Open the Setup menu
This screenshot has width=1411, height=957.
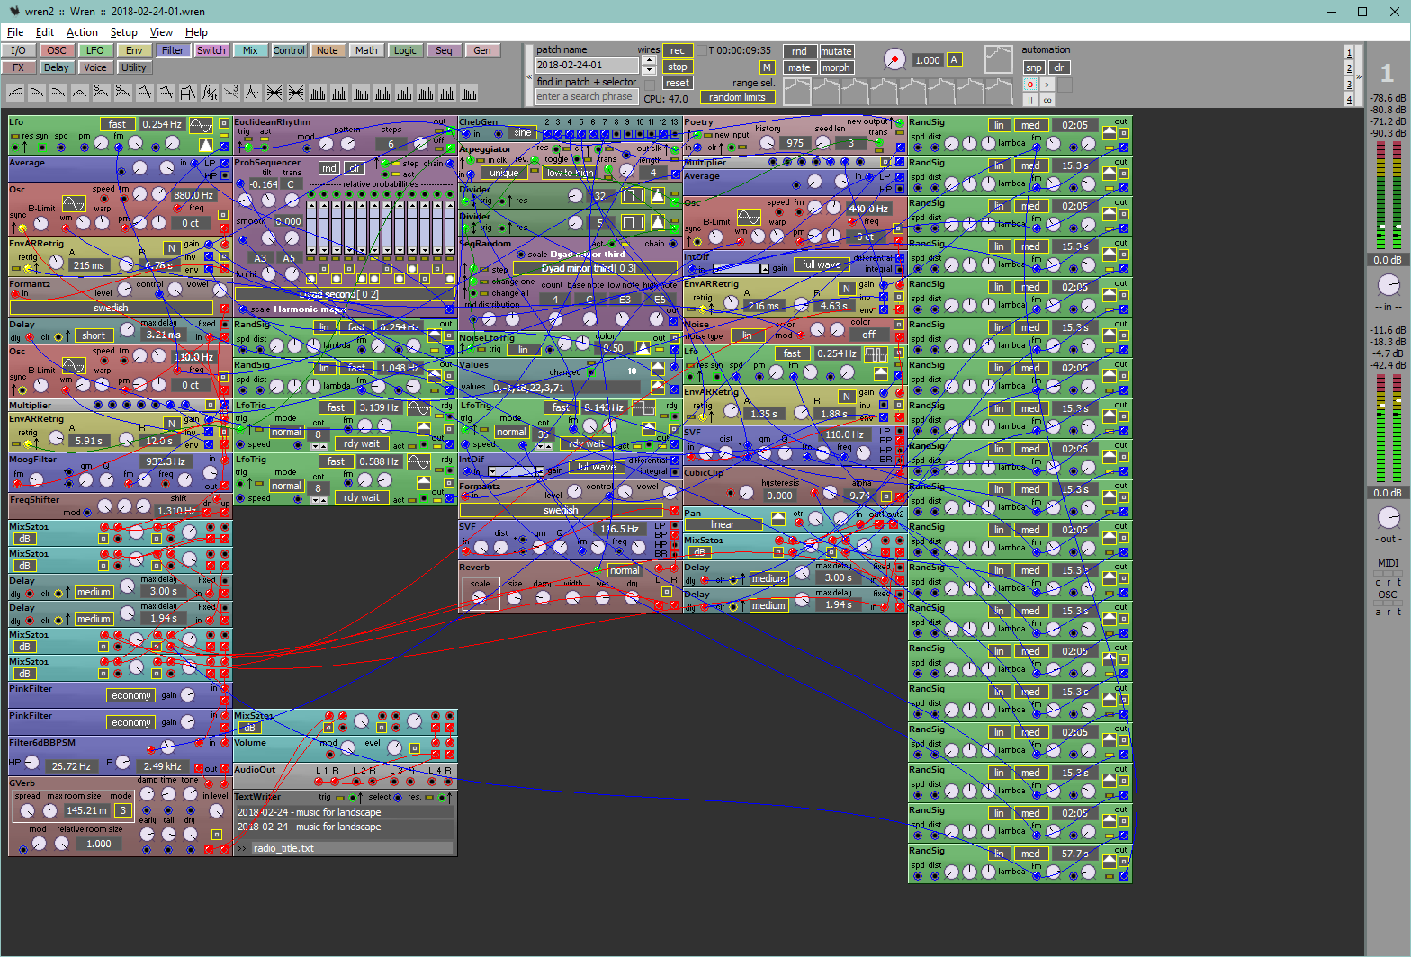coord(124,32)
